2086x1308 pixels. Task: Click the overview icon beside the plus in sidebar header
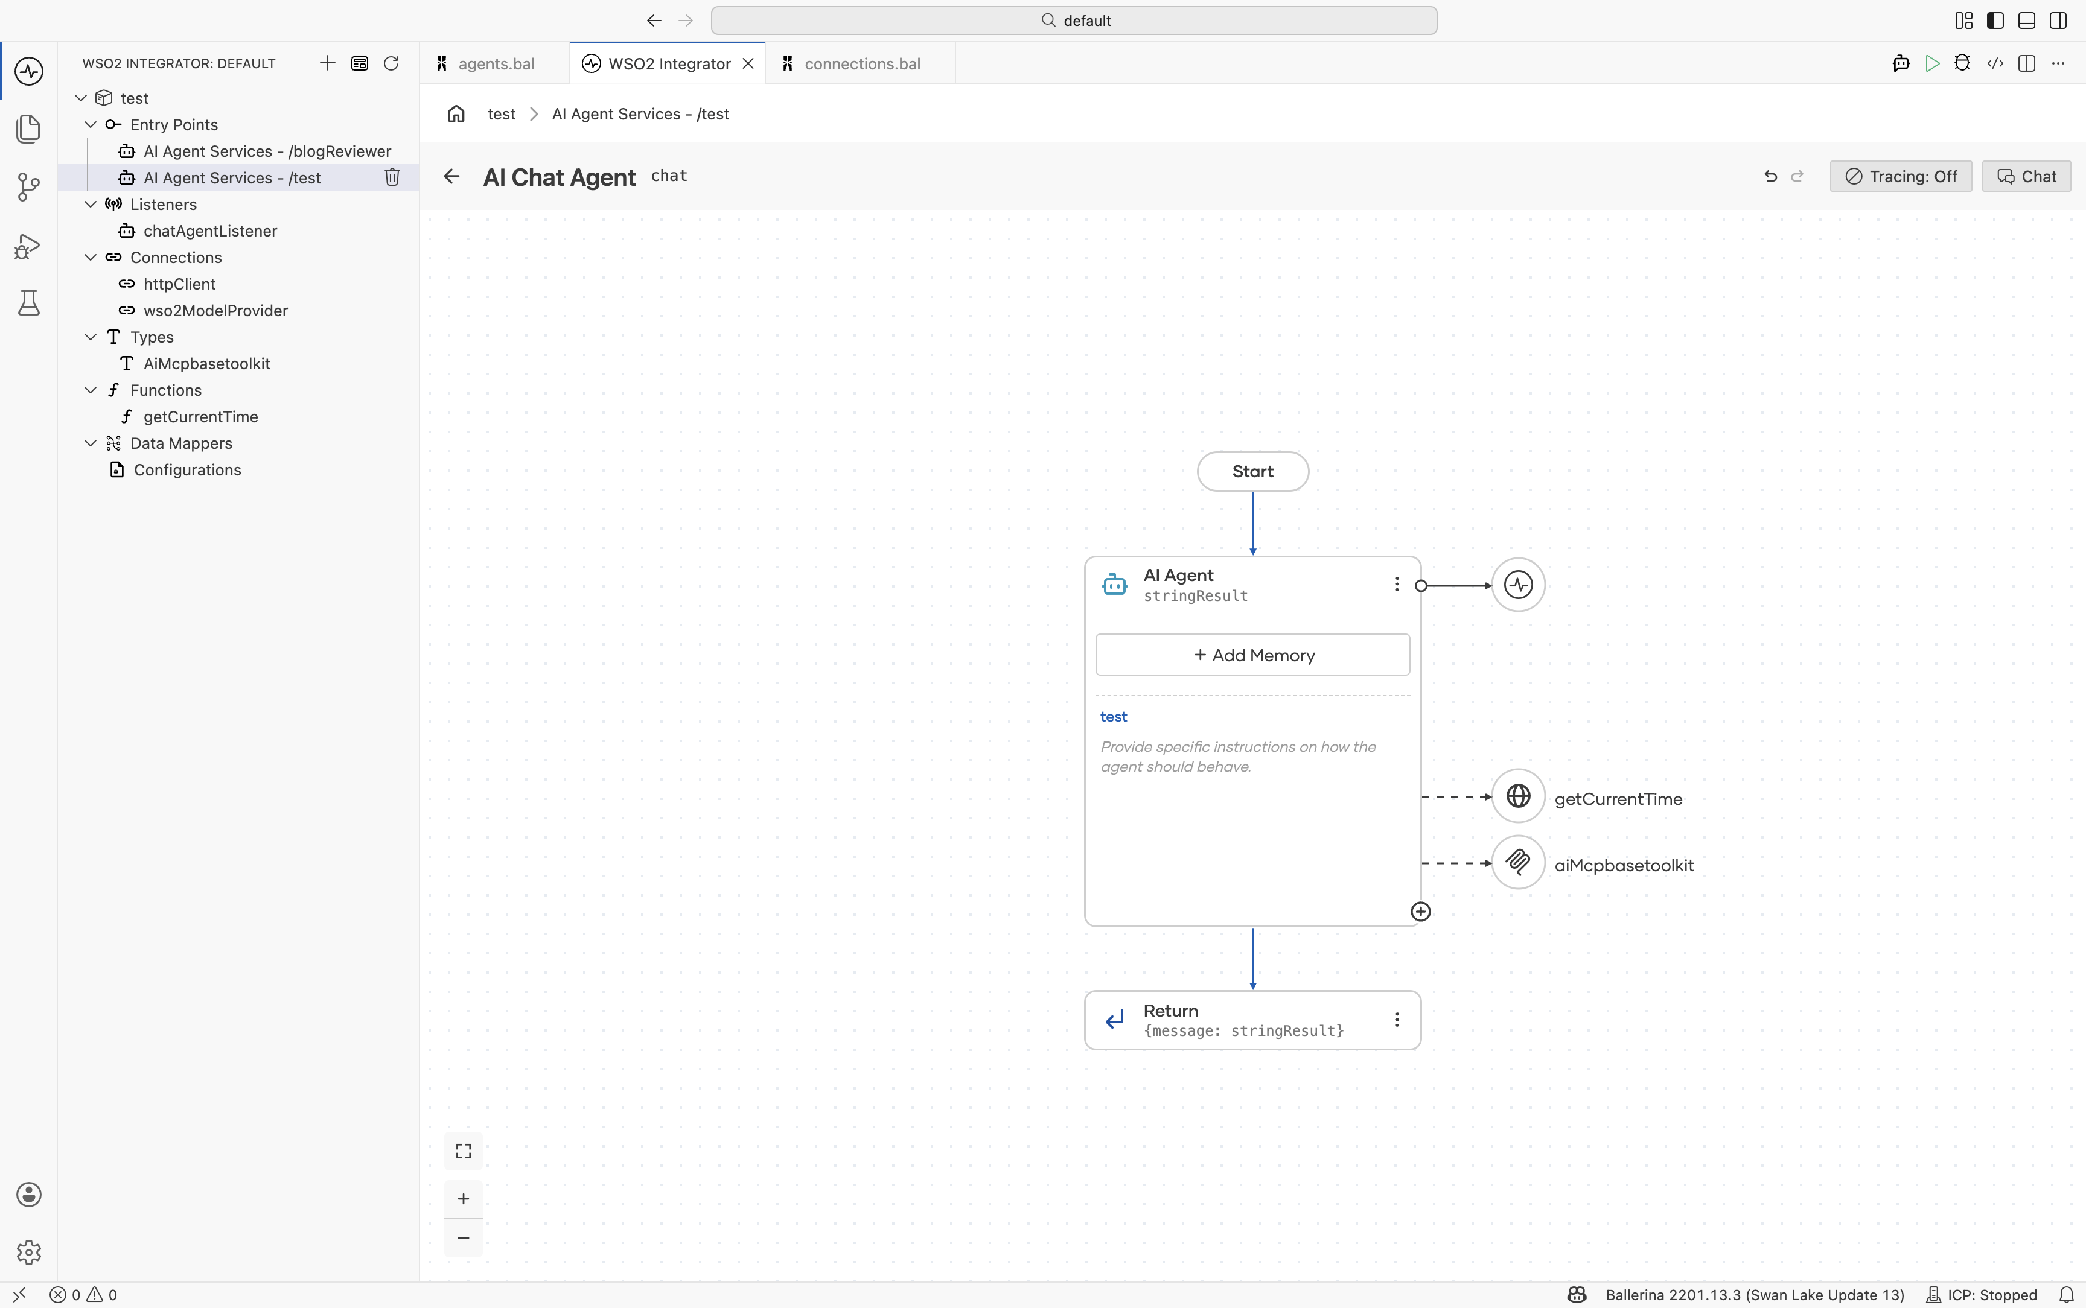coord(360,63)
